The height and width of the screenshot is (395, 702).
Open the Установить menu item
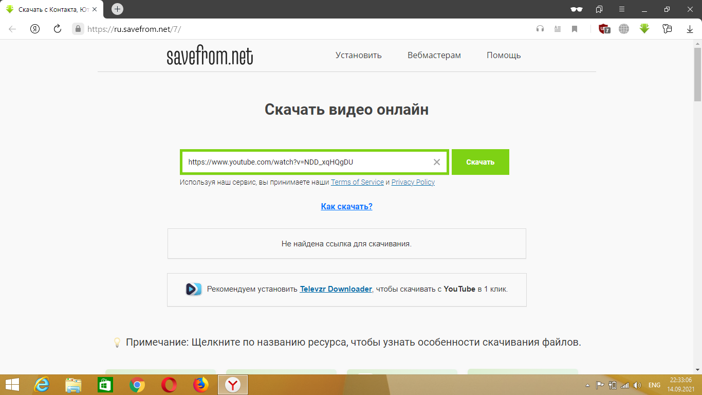pos(359,55)
